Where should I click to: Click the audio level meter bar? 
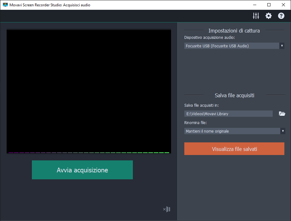[x=89, y=152]
